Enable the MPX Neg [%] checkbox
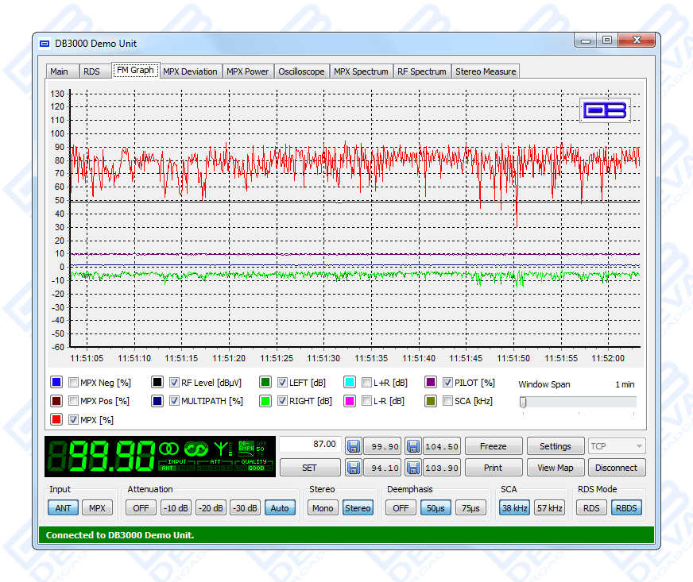 74,382
